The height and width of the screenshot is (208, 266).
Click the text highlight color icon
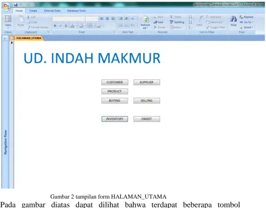coord(133,26)
